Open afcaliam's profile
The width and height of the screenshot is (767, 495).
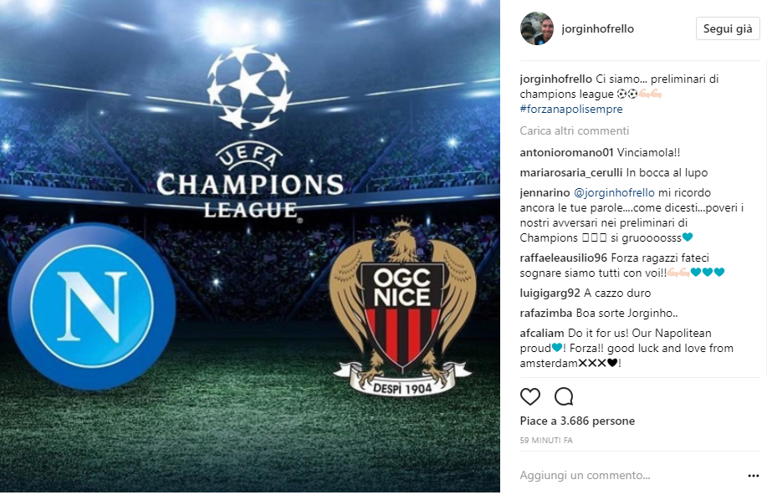pyautogui.click(x=542, y=333)
